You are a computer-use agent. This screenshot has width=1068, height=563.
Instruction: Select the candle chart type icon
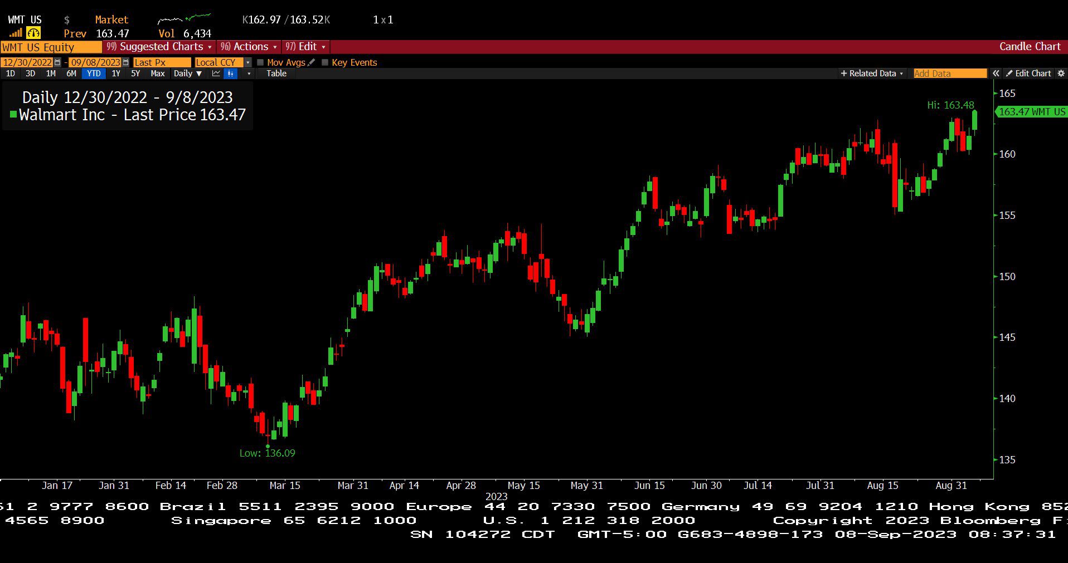[x=230, y=74]
